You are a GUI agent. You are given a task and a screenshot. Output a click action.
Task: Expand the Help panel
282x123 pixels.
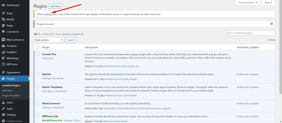point(268,3)
